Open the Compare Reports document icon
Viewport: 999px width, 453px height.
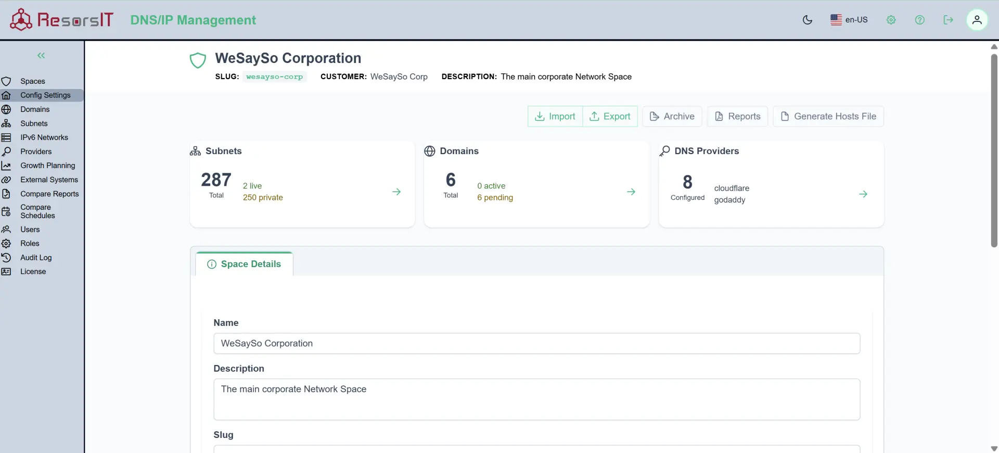click(6, 194)
